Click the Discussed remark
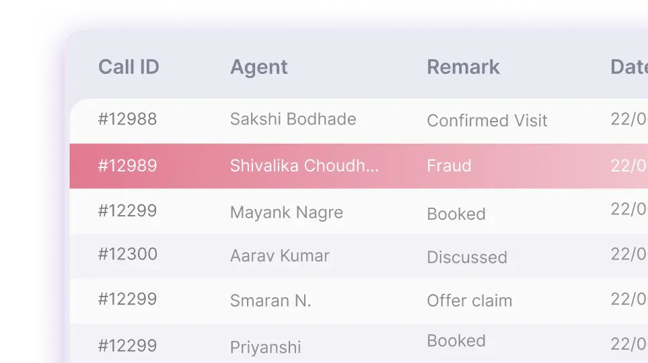This screenshot has height=363, width=648. pyautogui.click(x=467, y=257)
